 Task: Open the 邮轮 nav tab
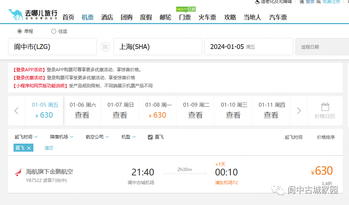(x=166, y=17)
